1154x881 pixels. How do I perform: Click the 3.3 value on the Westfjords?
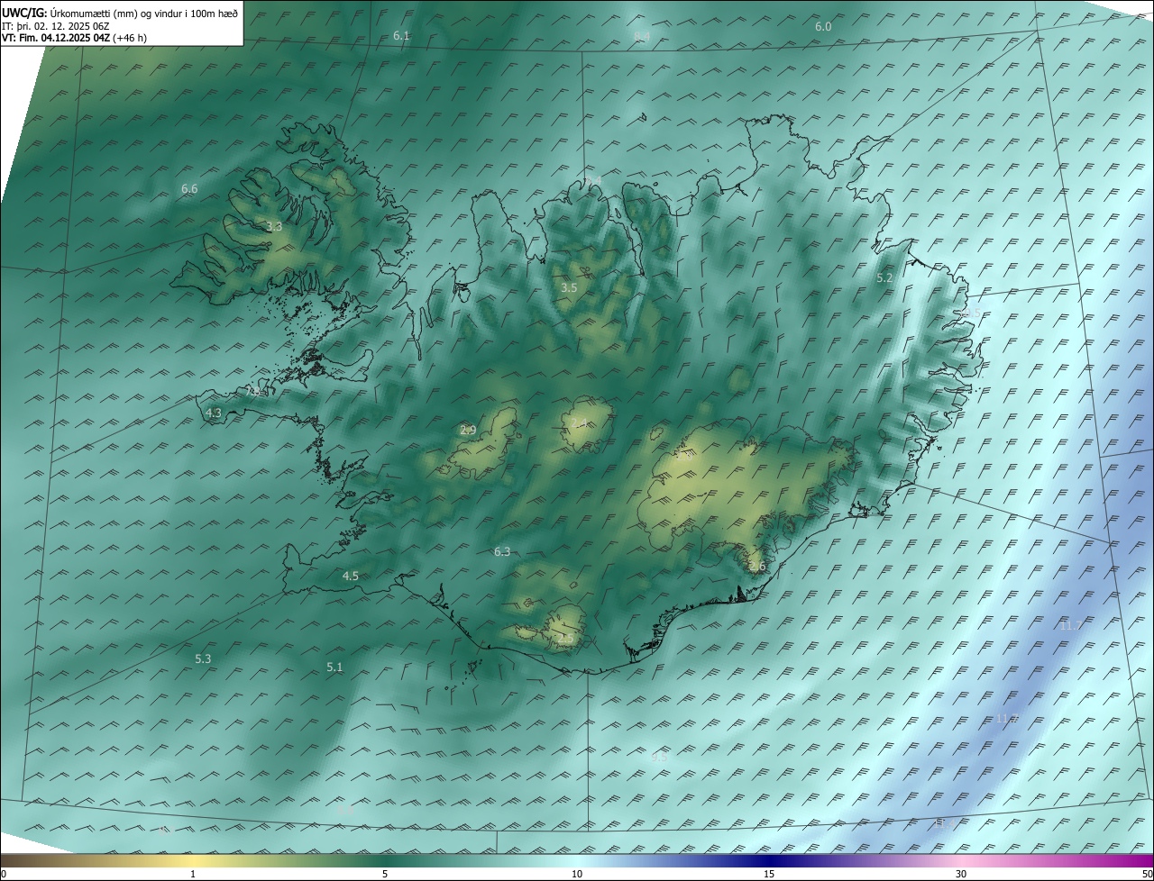274,227
